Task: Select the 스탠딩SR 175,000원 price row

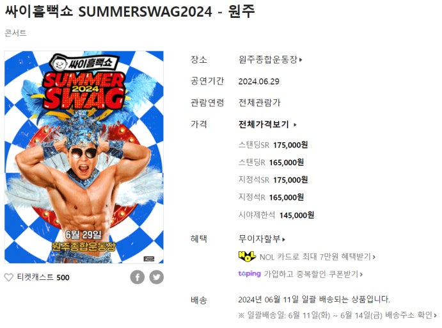Action: (273, 145)
